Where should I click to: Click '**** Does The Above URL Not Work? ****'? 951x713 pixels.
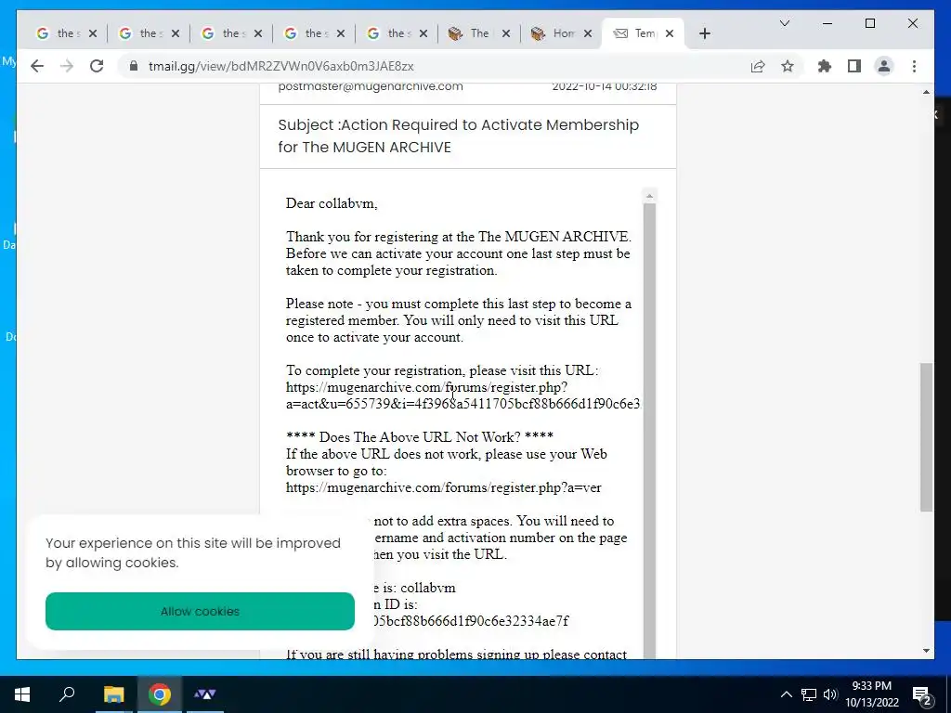click(x=419, y=437)
